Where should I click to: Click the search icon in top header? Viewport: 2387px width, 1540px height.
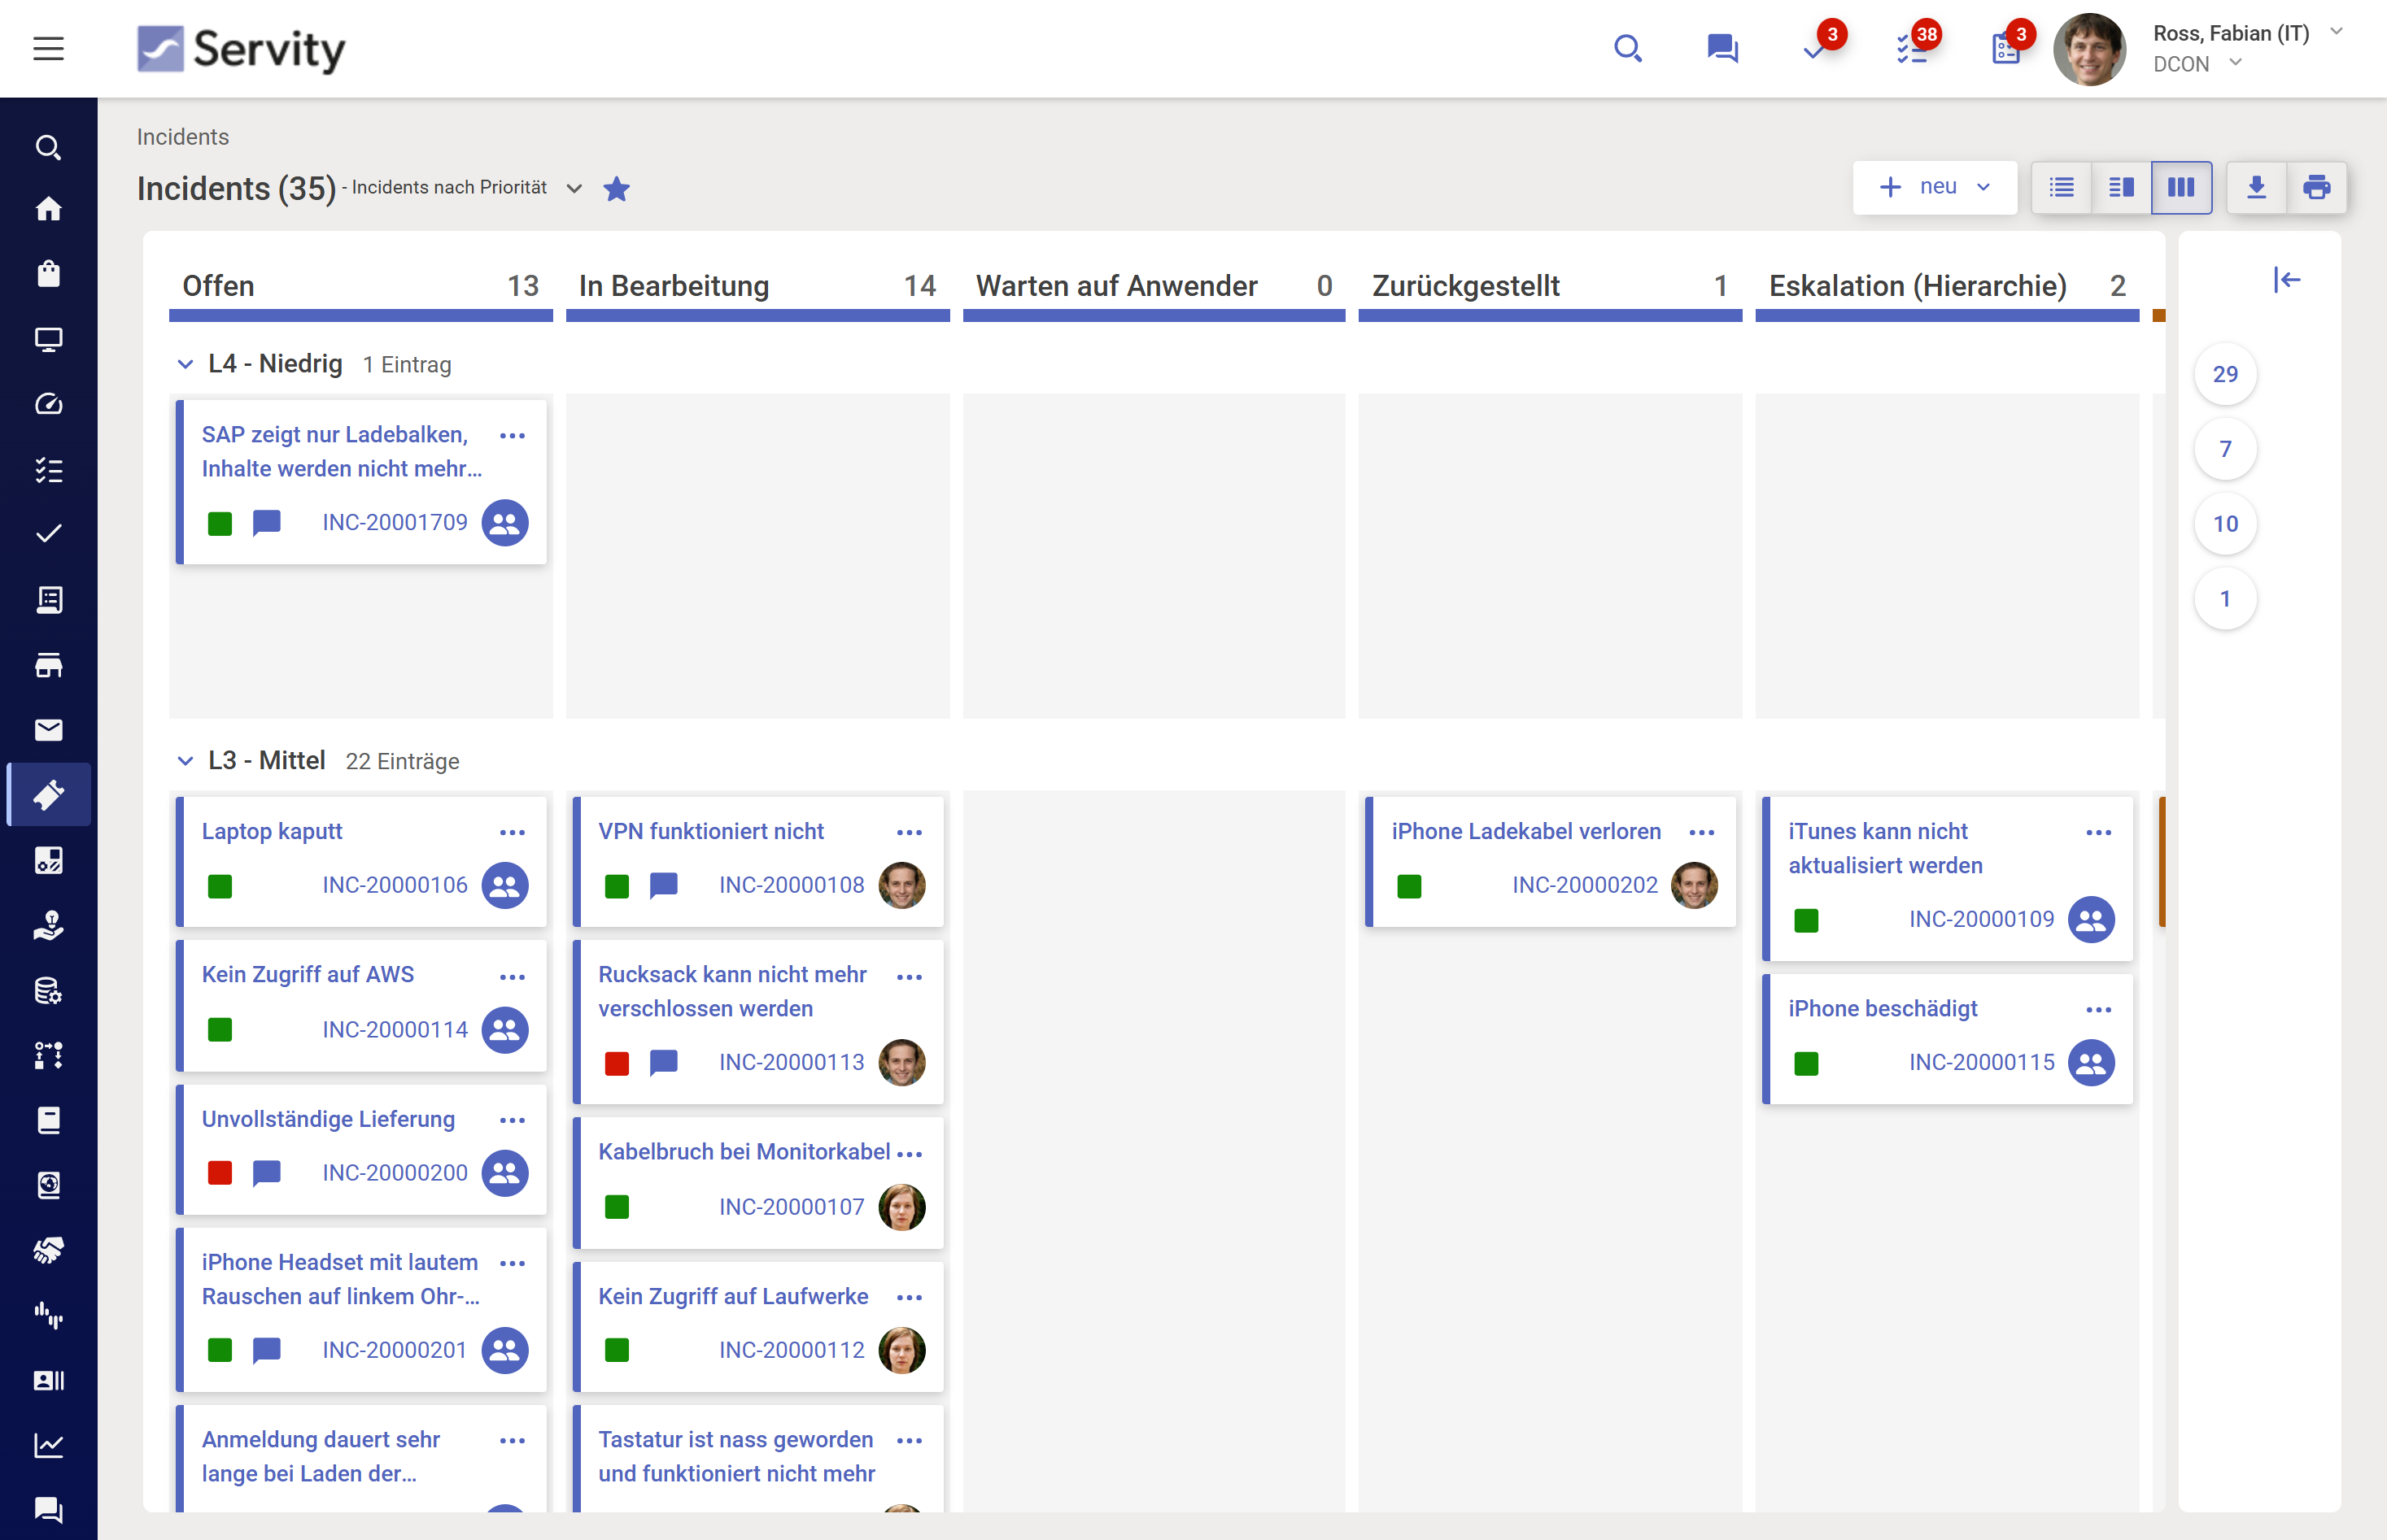[x=1628, y=48]
